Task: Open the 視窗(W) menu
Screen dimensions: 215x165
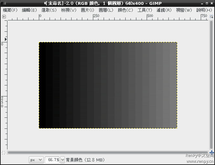Action: (184, 10)
